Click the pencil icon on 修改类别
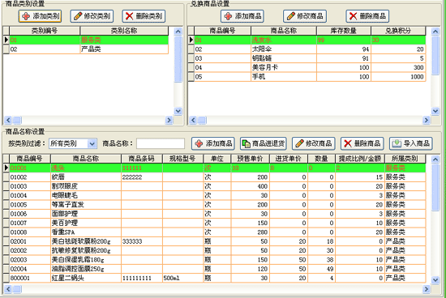The height and width of the screenshot is (298, 446). tap(78, 16)
